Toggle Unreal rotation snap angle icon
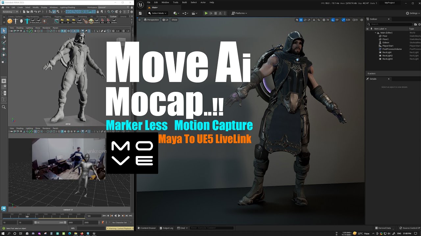 click(333, 20)
